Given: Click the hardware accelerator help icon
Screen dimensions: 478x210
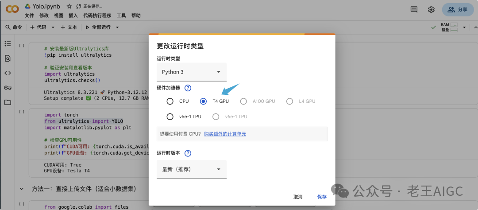Looking at the screenshot, I should pyautogui.click(x=188, y=88).
